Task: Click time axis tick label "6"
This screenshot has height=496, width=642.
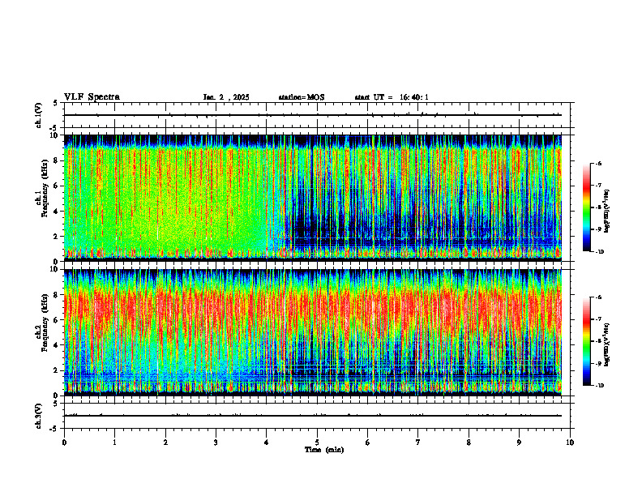Action: (368, 443)
